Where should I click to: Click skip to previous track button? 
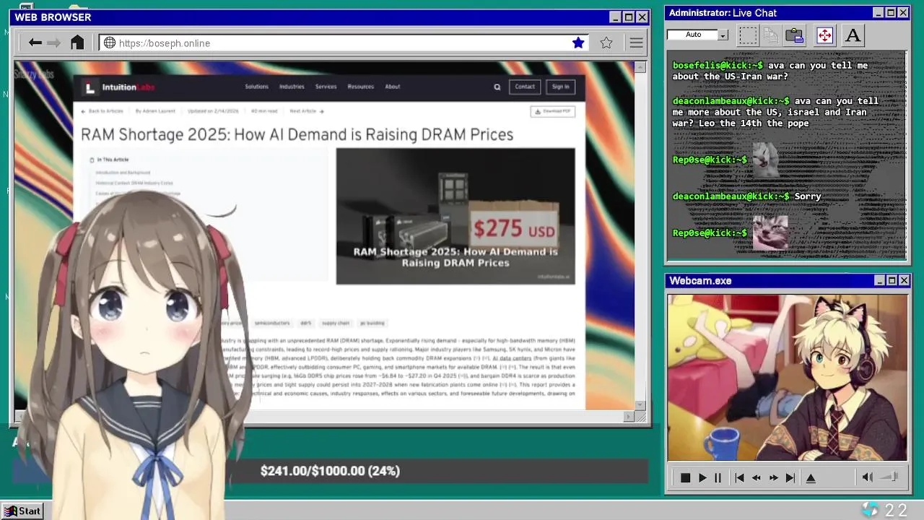[739, 478]
